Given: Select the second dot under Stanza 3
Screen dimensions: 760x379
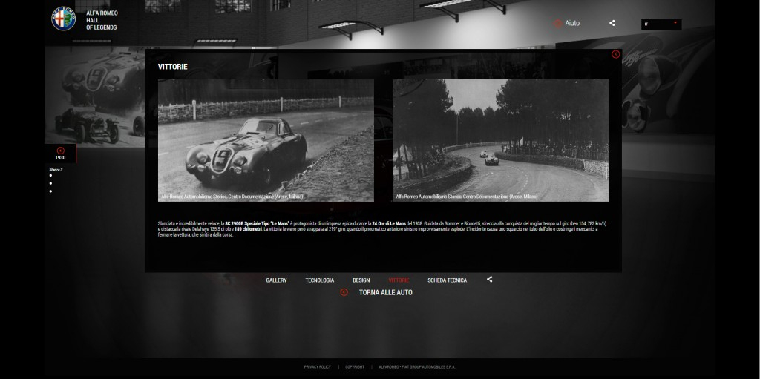Looking at the screenshot, I should tap(50, 184).
